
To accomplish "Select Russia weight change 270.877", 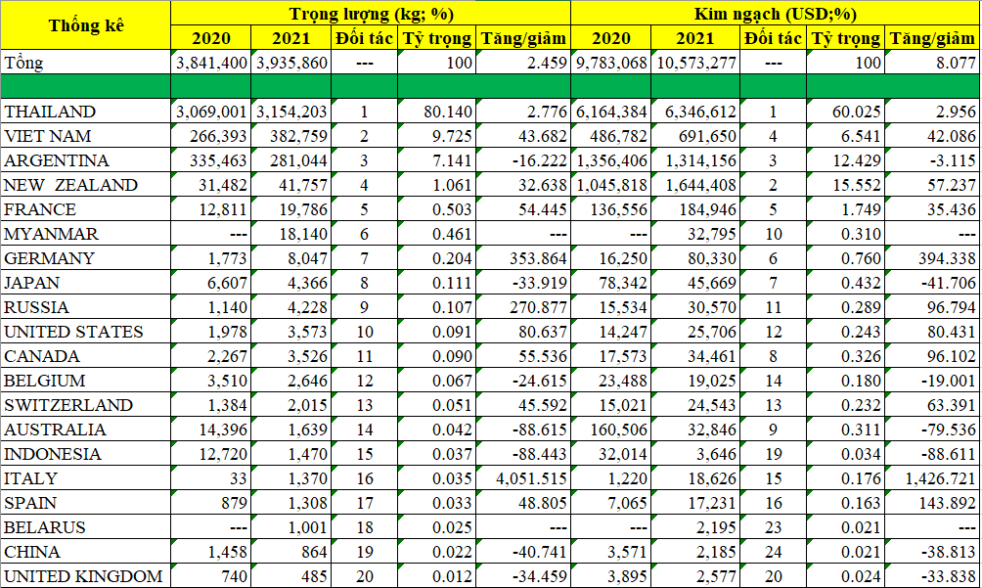I will coord(523,307).
